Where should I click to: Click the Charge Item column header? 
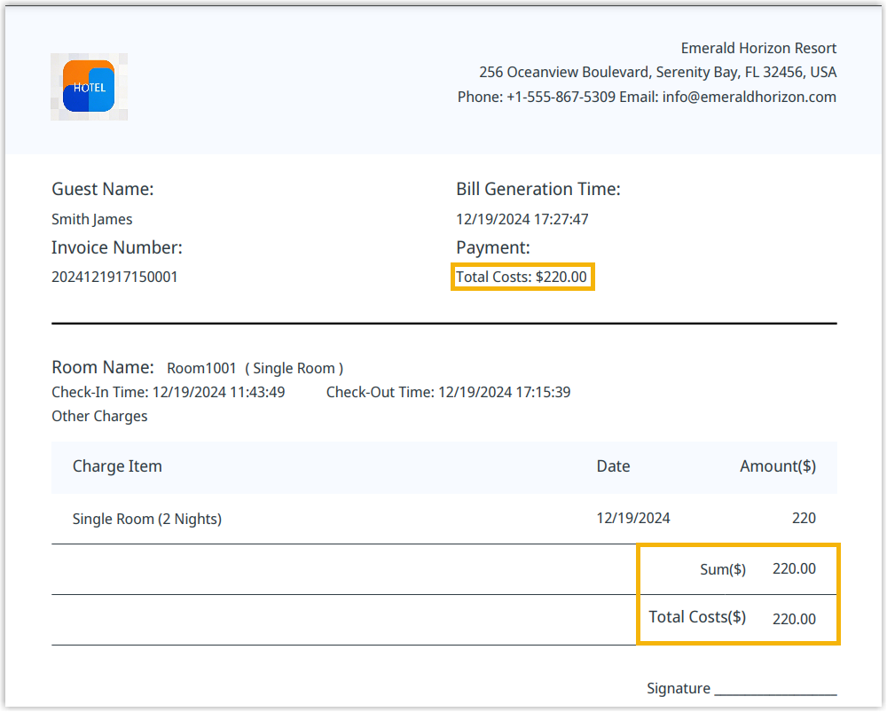coord(117,466)
